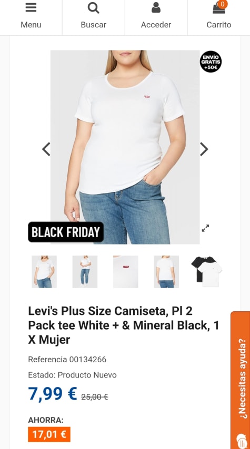Open chat icon below Necesitas ayuda

pyautogui.click(x=242, y=441)
